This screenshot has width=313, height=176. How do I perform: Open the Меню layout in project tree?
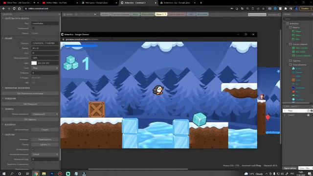pyautogui.click(x=298, y=35)
